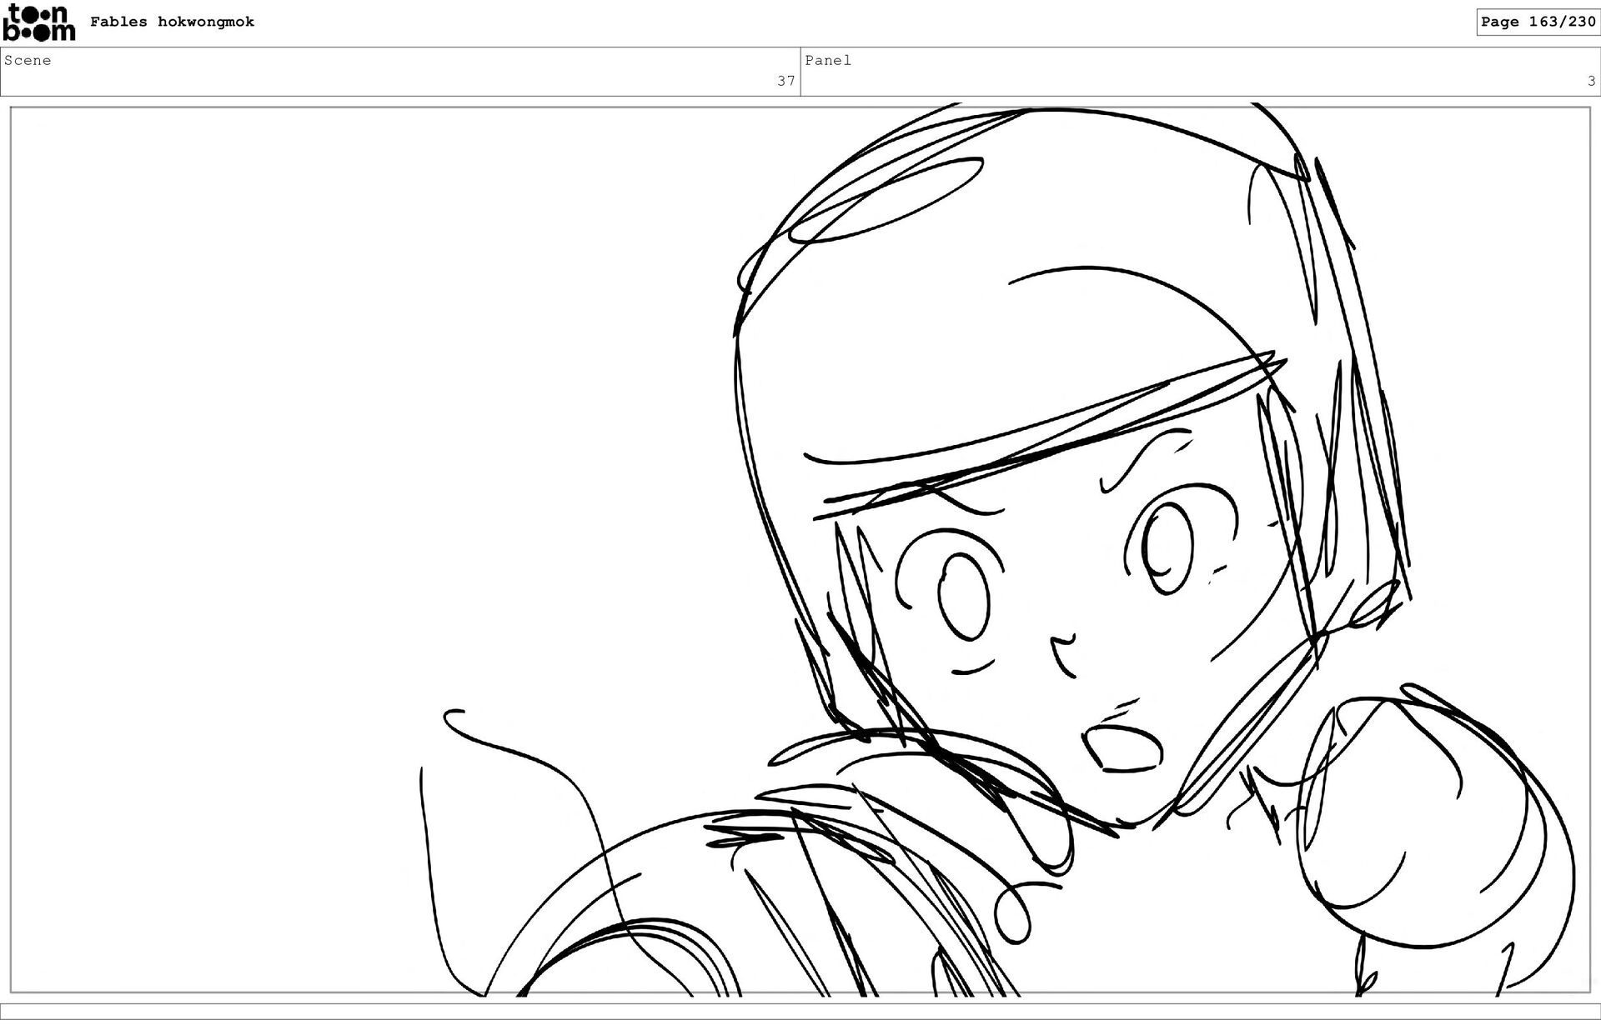
Task: Select the panel number 3
Action: [x=1590, y=81]
